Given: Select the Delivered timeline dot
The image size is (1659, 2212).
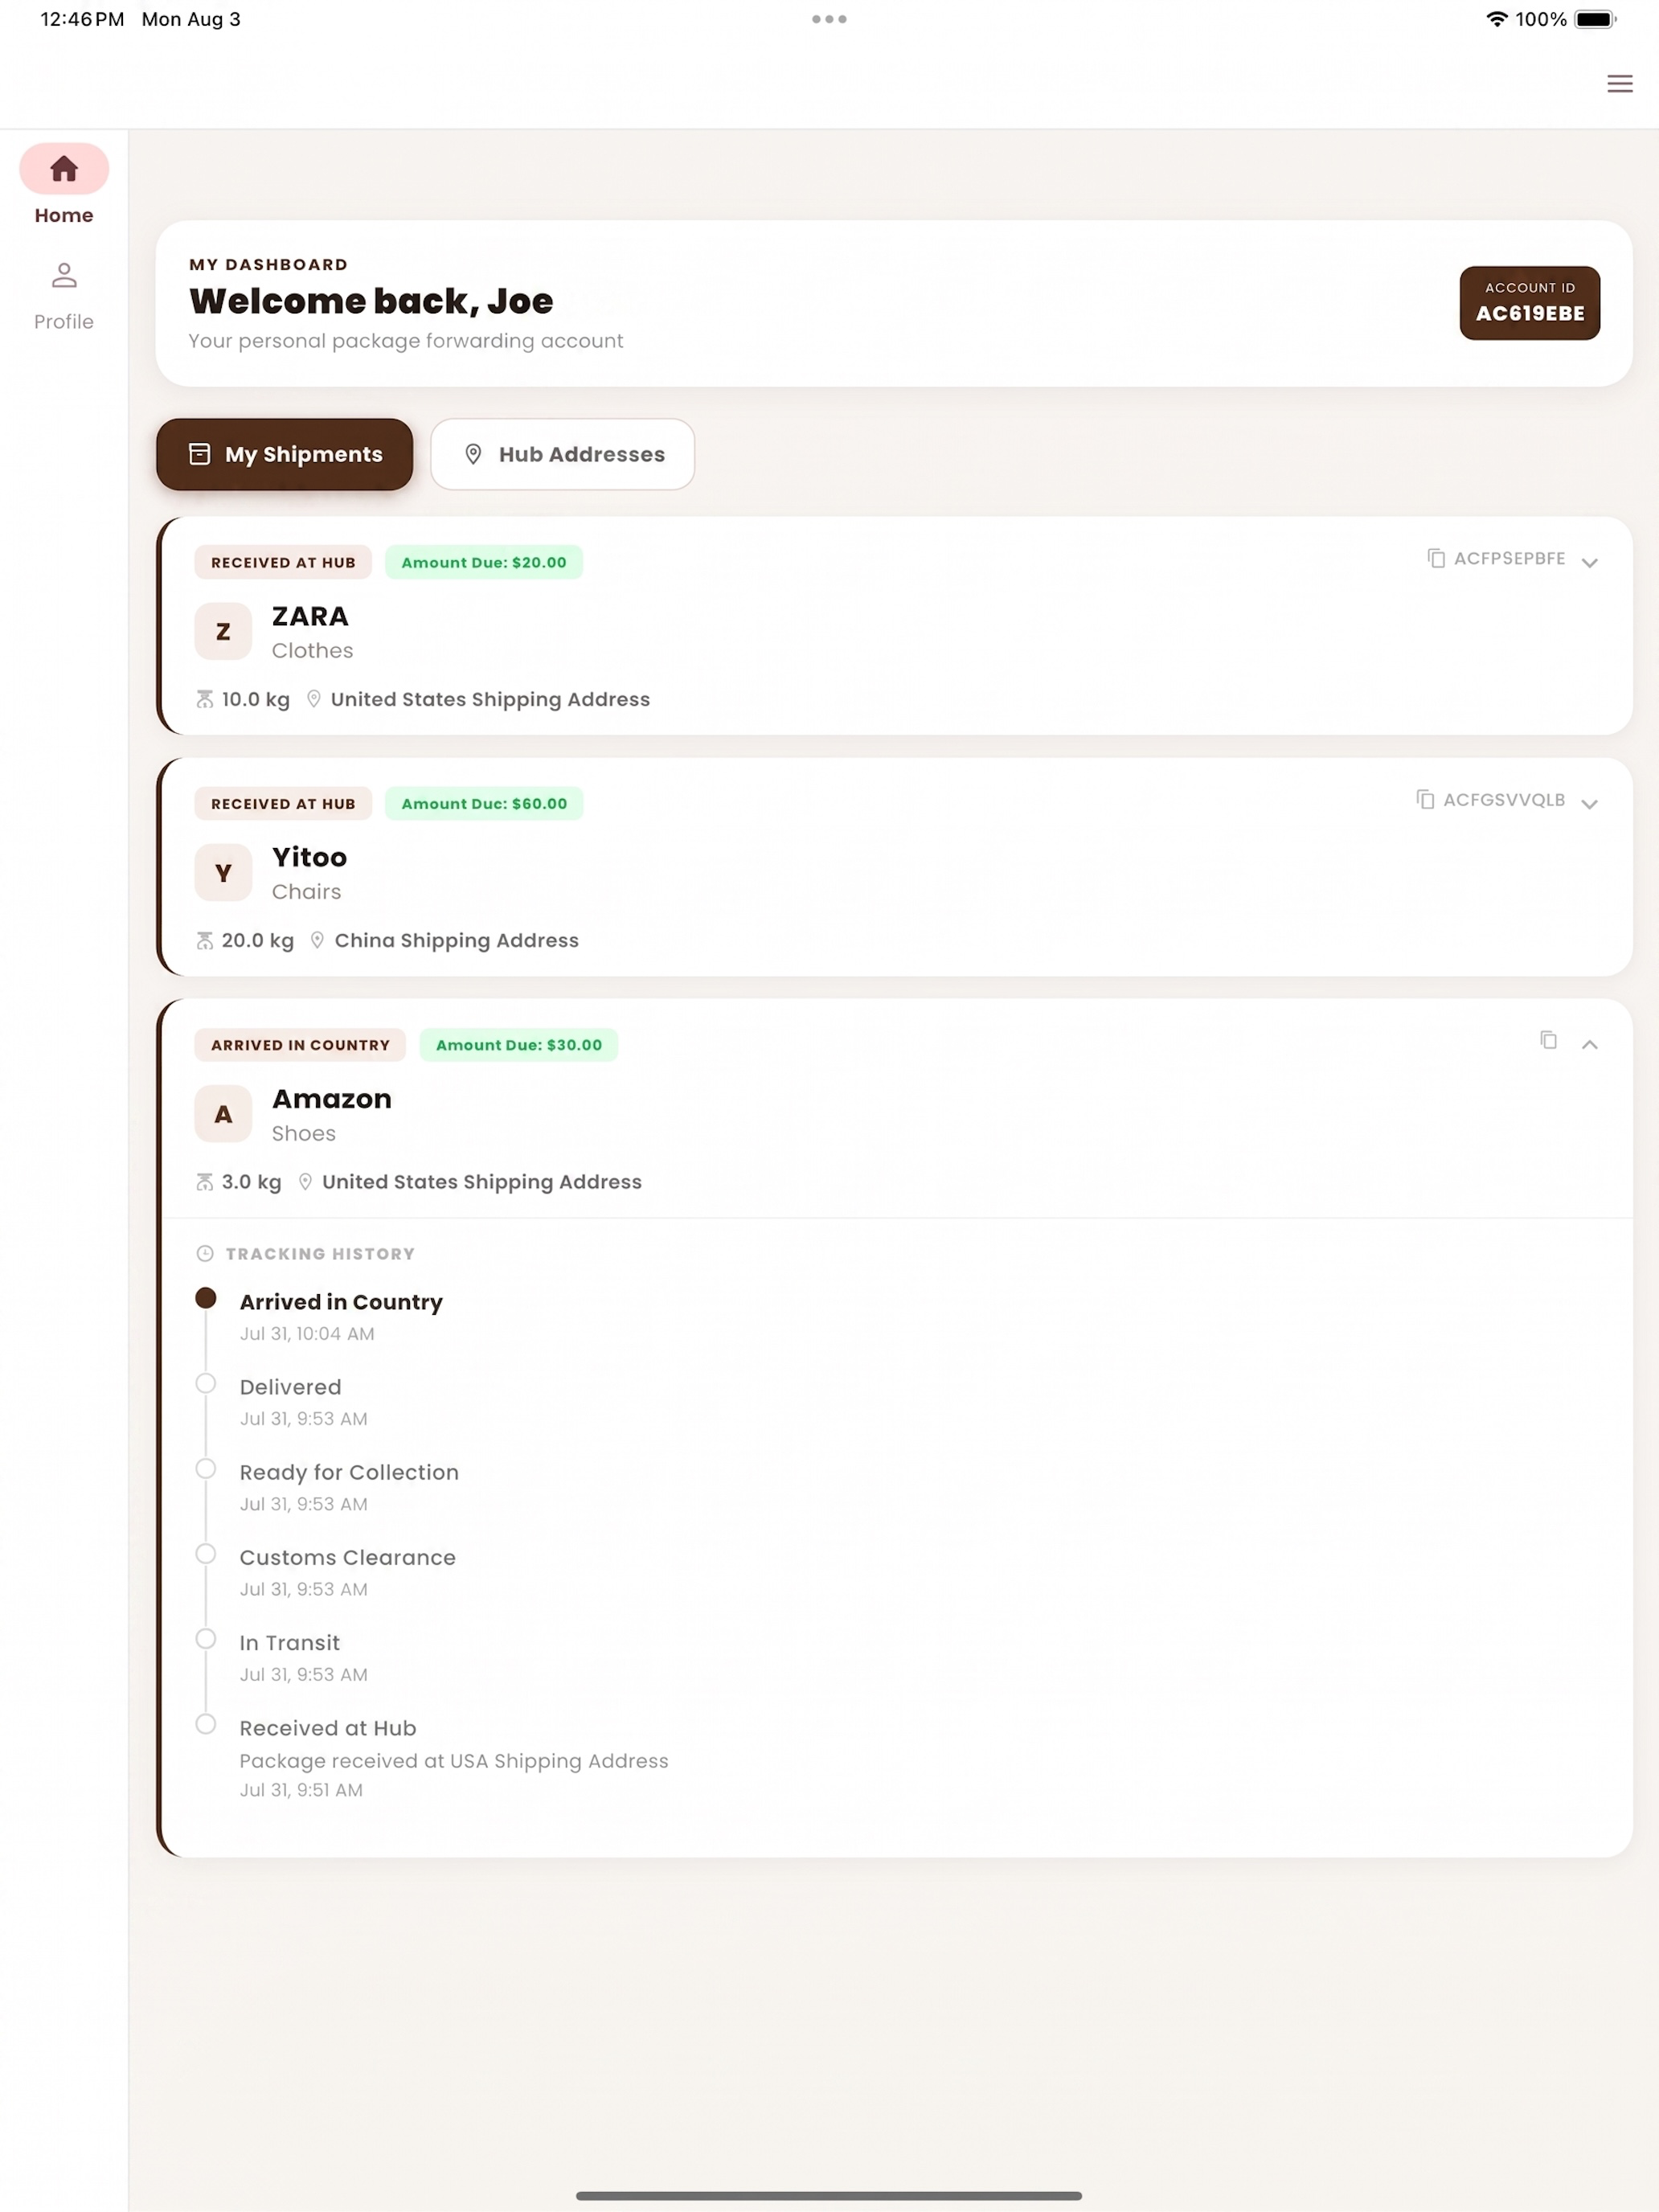Looking at the screenshot, I should tap(206, 1383).
